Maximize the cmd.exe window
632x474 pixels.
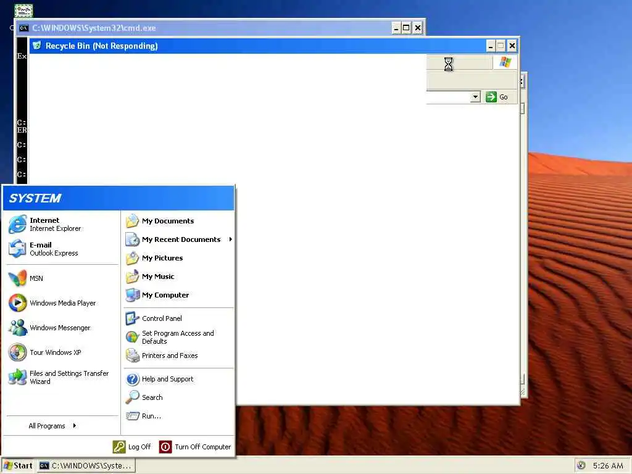click(x=406, y=28)
